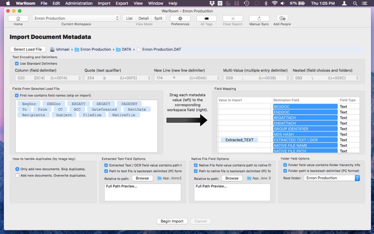
Task: Open Nested delimiter dropdown
Action: point(326,78)
